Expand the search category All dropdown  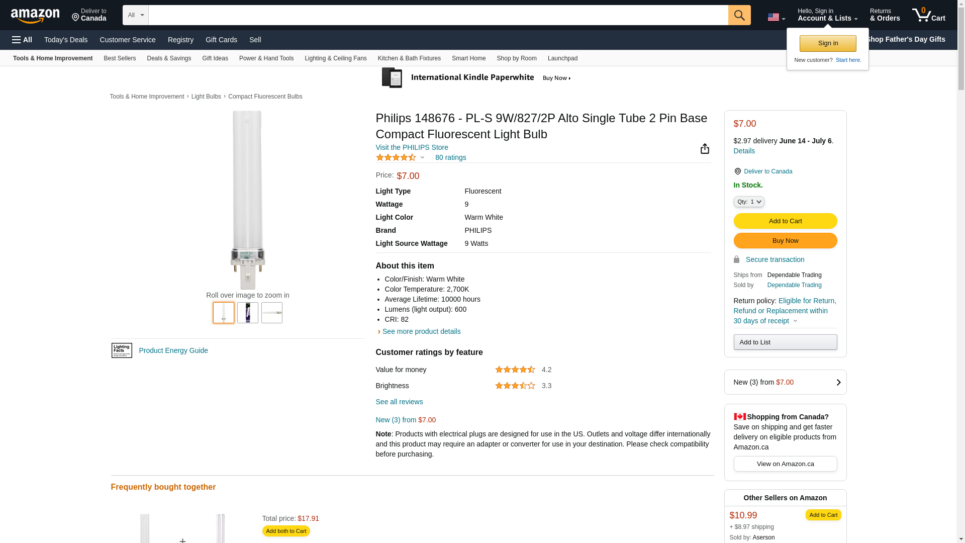pos(136,15)
